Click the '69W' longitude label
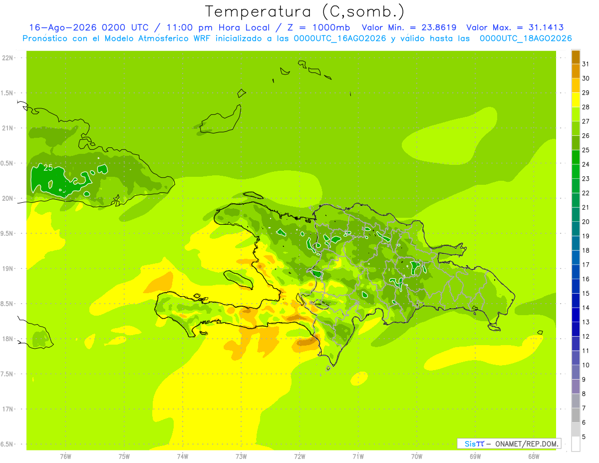 click(x=475, y=457)
